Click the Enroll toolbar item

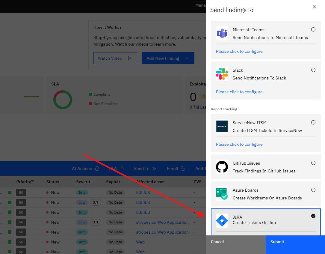pos(176,169)
